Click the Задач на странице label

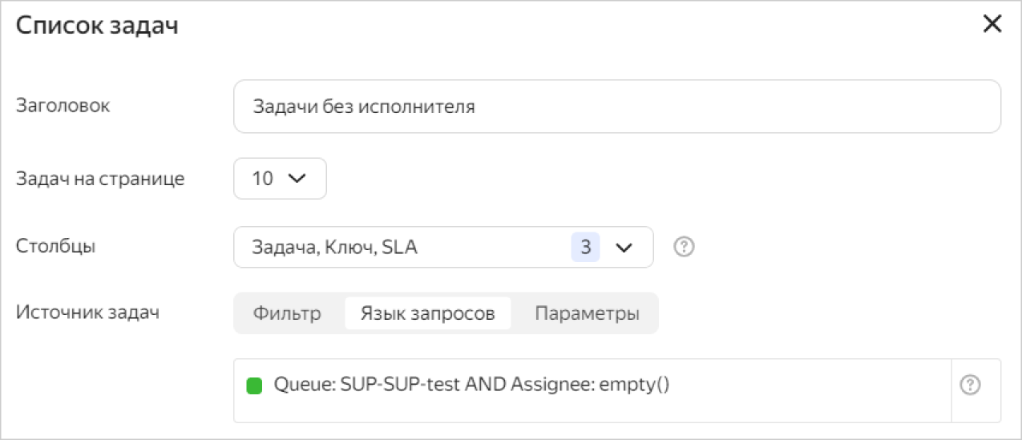(x=100, y=179)
